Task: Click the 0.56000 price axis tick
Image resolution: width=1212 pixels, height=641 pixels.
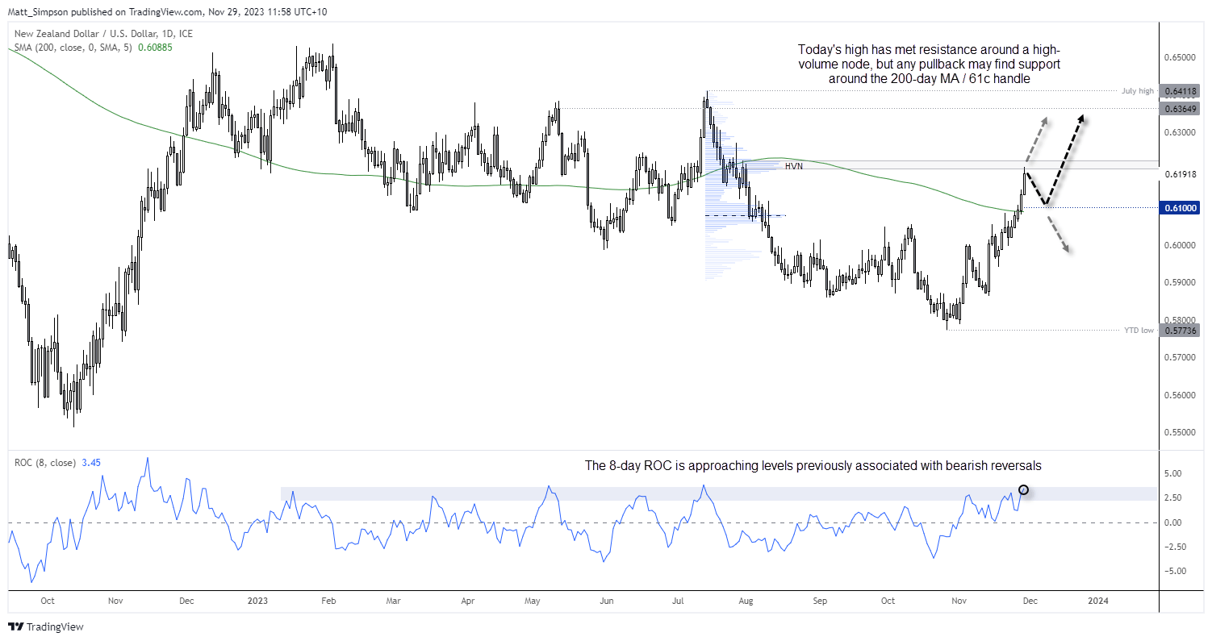Action: 1180,395
